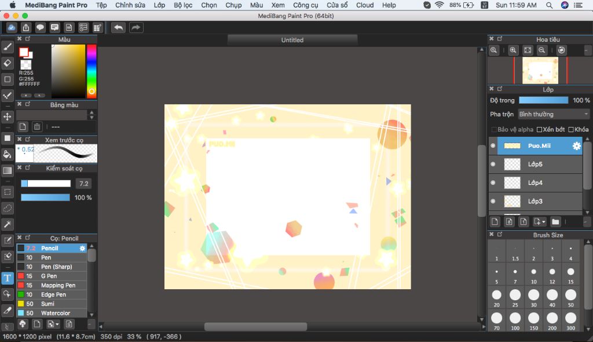Click the Độ trong opacity slider

click(x=543, y=100)
